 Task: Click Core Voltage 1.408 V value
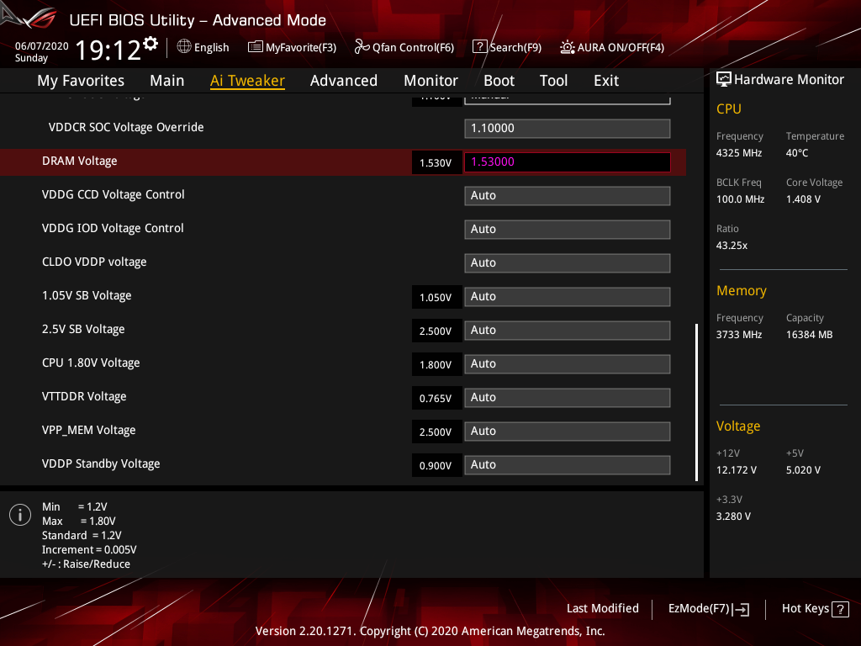803,199
